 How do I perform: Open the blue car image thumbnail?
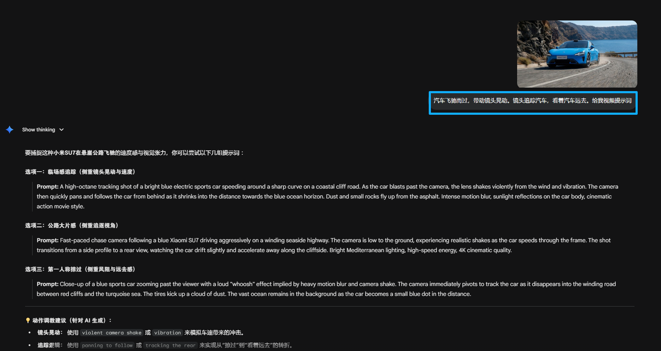point(577,54)
